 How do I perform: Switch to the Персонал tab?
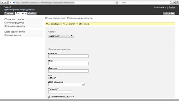point(21,13)
